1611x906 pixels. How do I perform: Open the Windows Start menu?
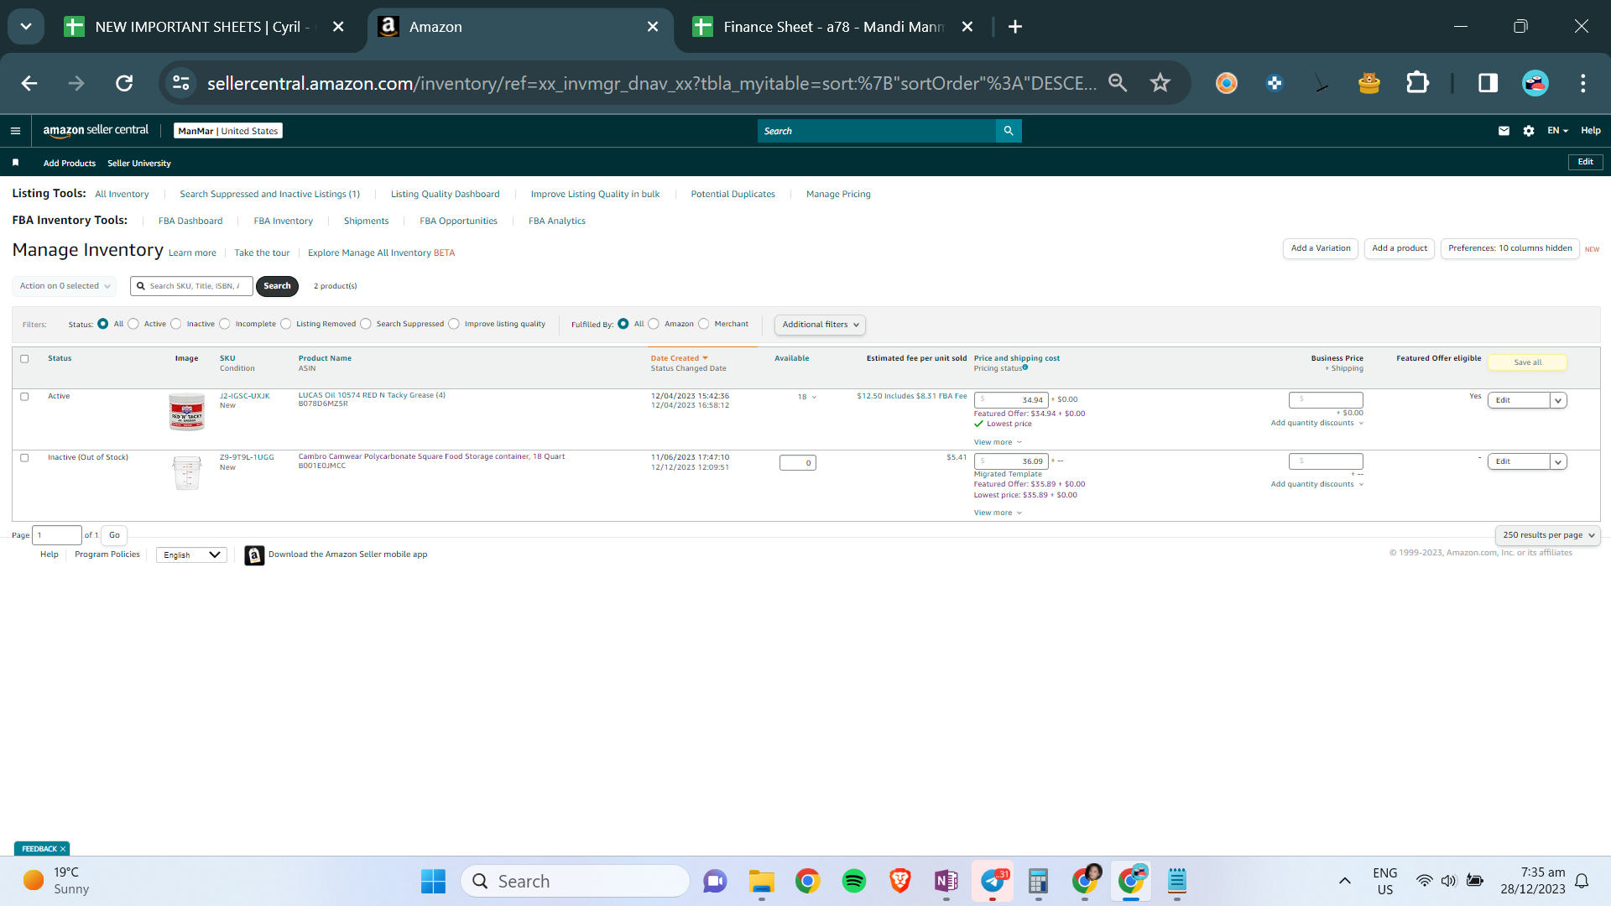[433, 881]
